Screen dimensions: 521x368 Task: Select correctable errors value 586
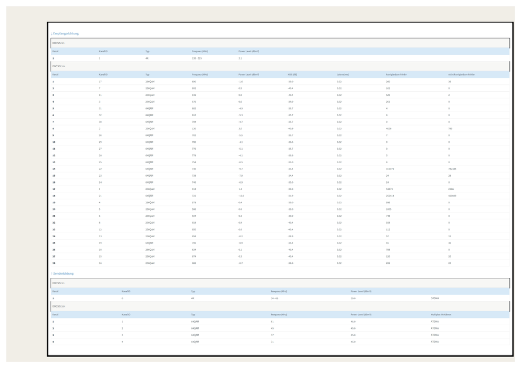point(388,203)
